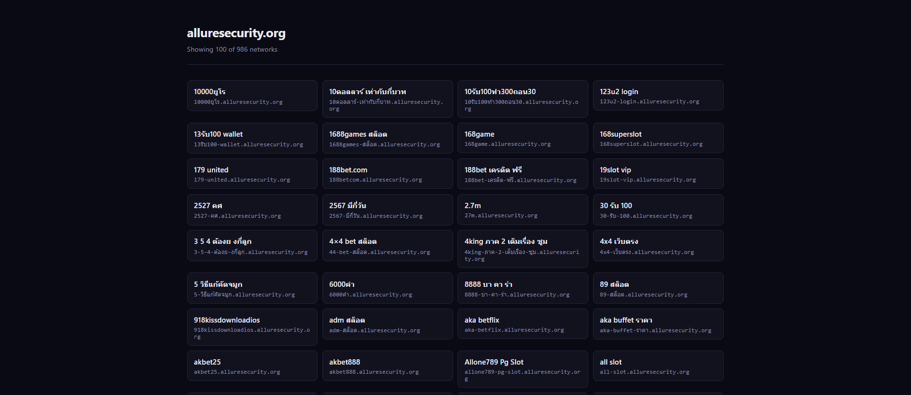Click the 19slot-vip.alluresecurity.org subdomain text
Screen dimensions: 911x395
pyautogui.click(x=648, y=180)
